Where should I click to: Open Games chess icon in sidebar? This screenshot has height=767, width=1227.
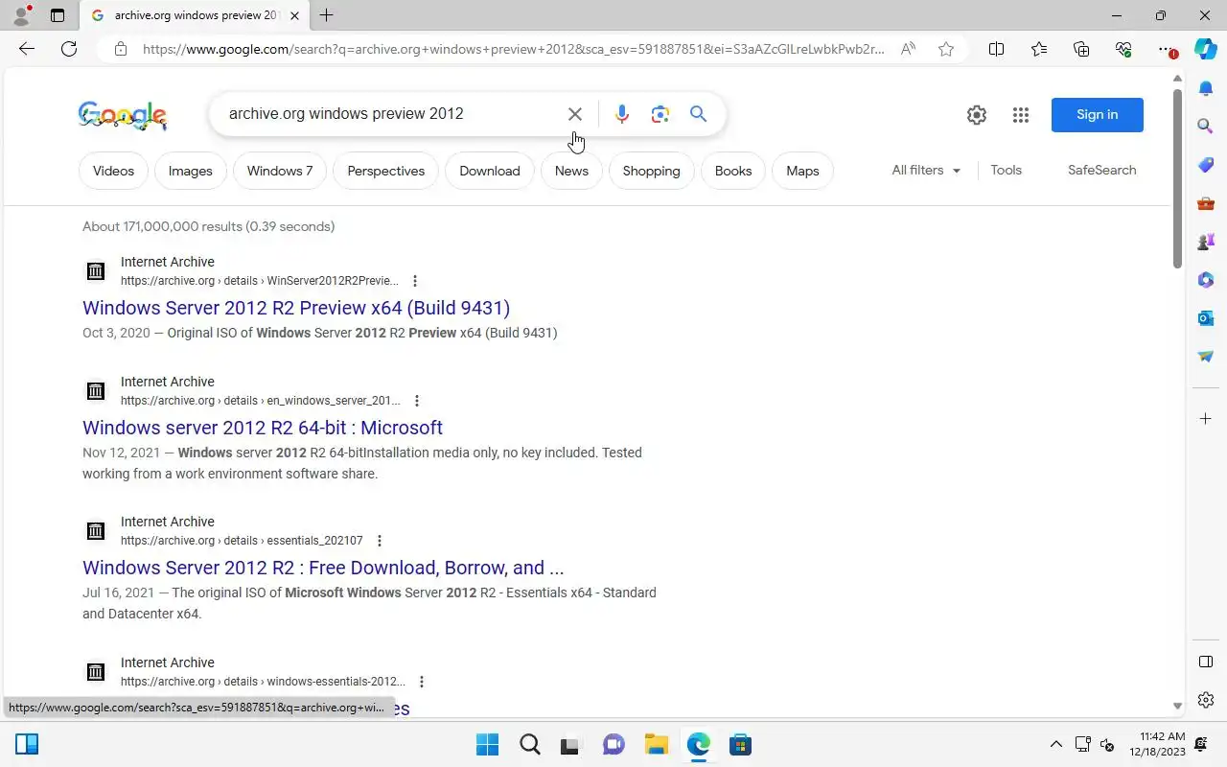[x=1206, y=241]
